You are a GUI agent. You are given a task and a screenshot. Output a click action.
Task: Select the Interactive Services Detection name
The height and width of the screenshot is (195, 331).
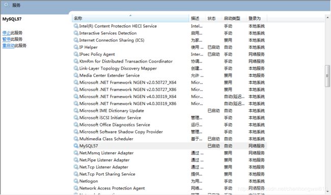(x=108, y=33)
